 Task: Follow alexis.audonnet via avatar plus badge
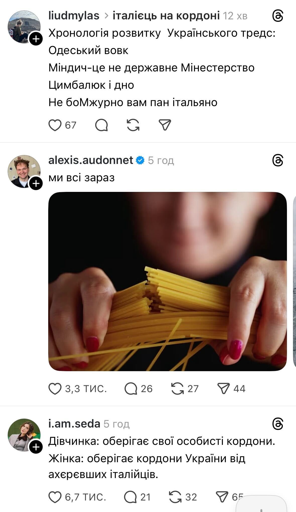pos(36,184)
